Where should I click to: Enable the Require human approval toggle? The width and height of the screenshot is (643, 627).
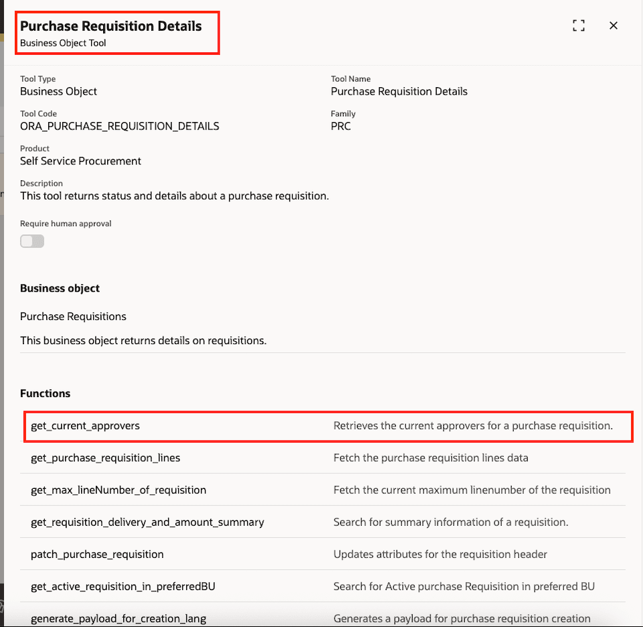pos(31,241)
